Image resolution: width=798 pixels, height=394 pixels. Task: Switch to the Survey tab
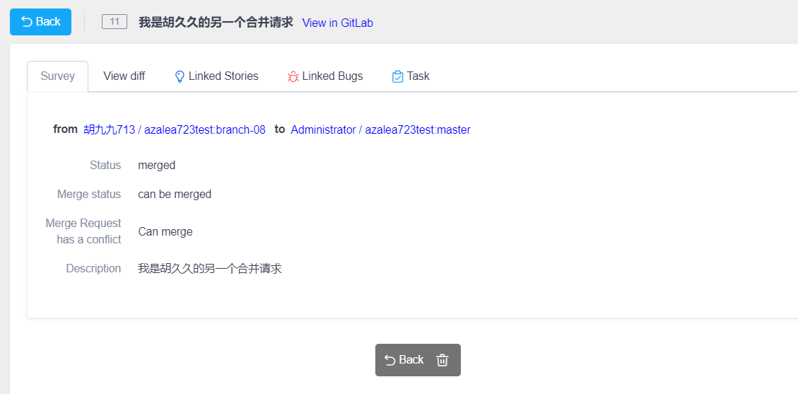pos(57,76)
